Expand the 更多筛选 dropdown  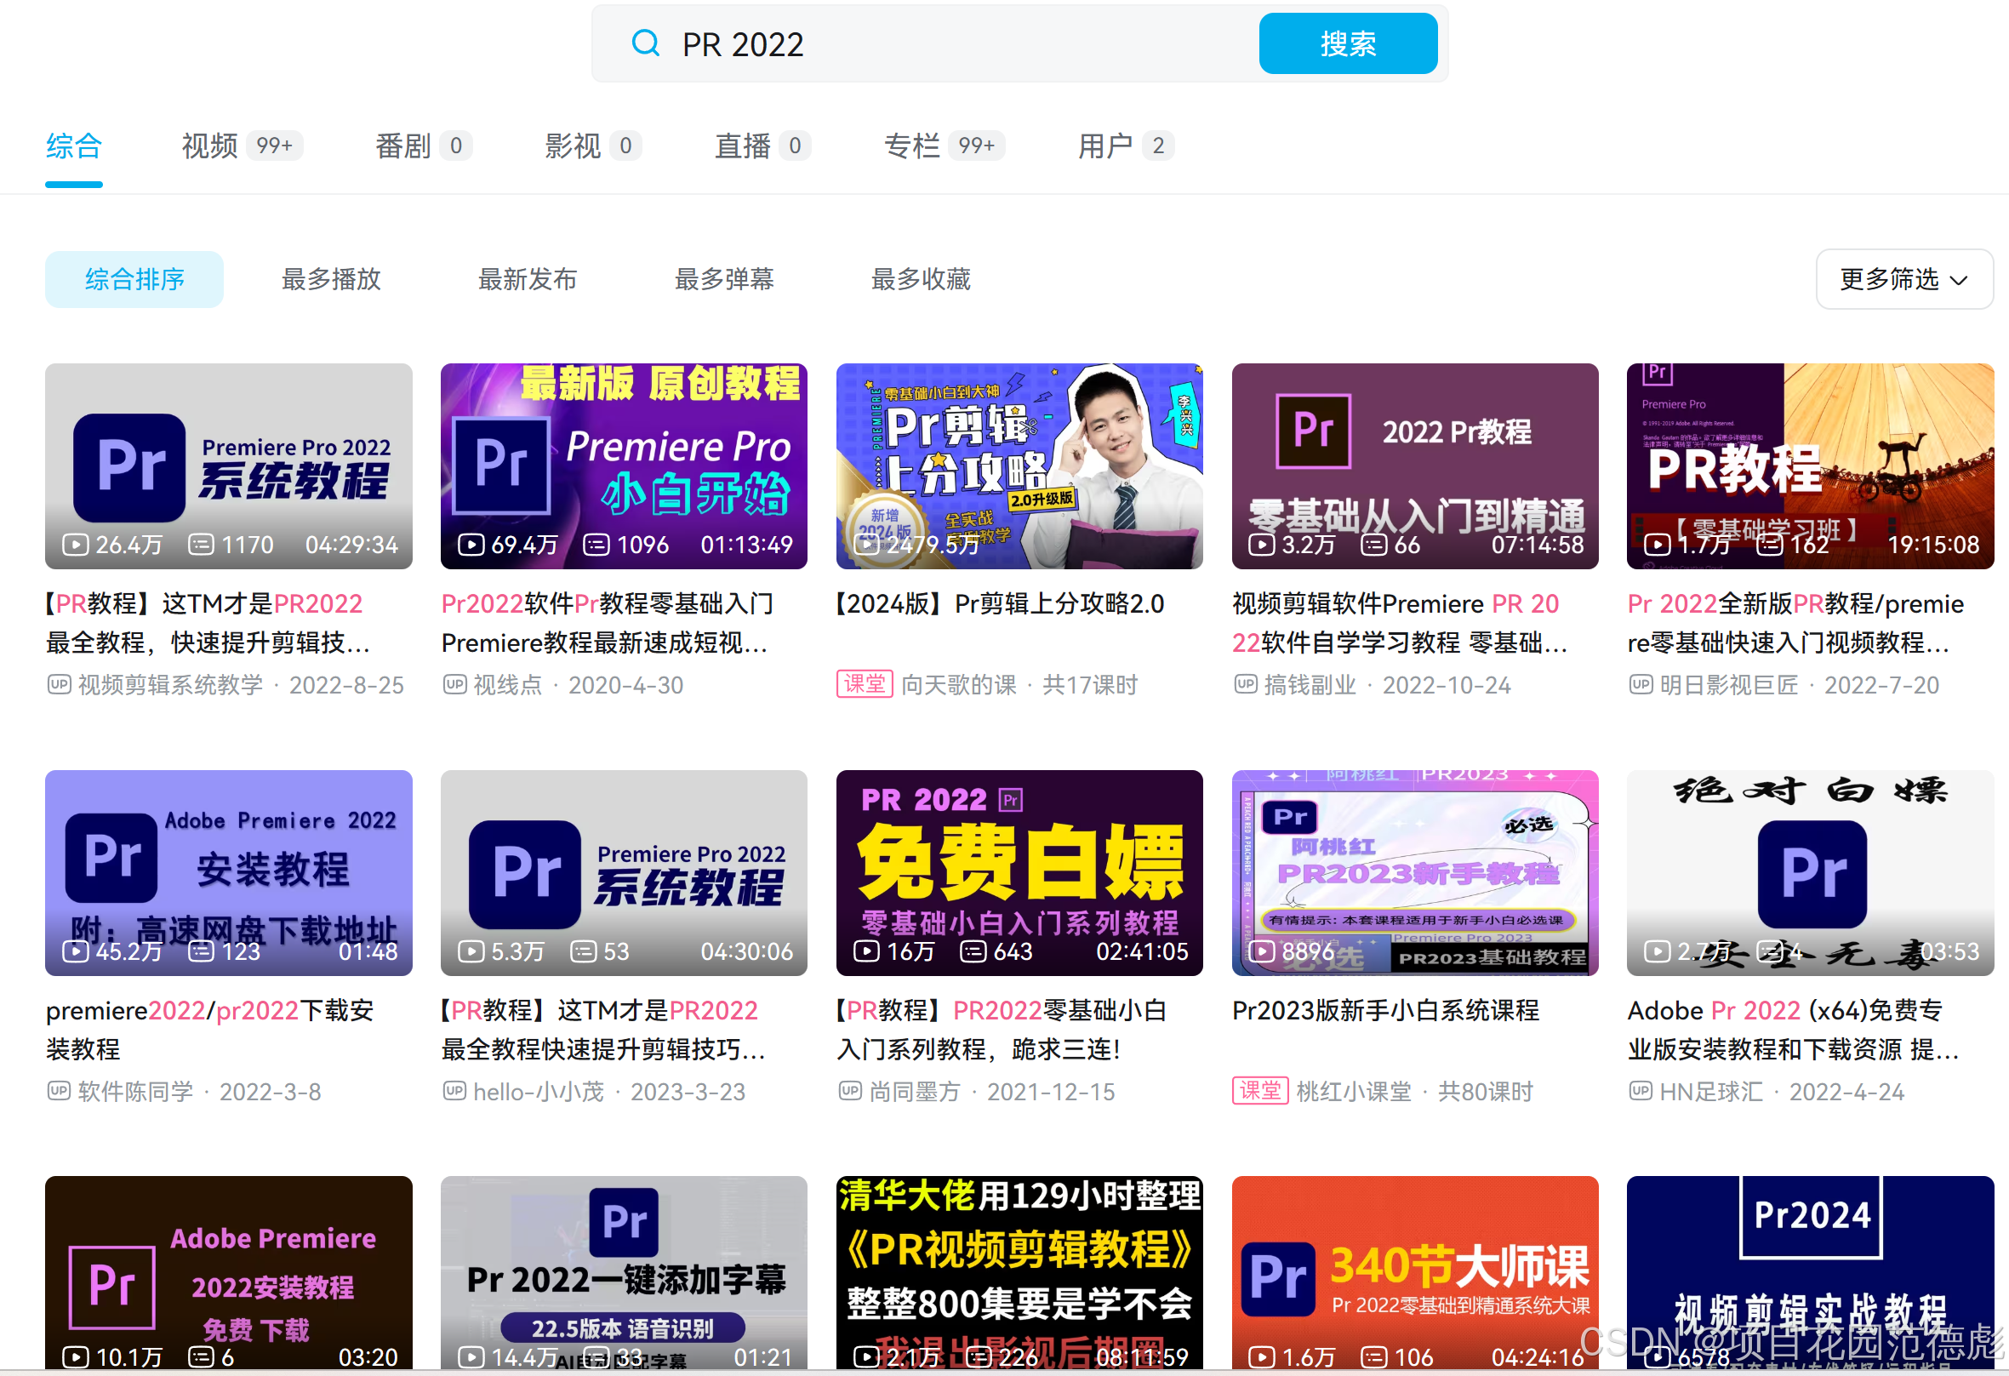click(1903, 279)
